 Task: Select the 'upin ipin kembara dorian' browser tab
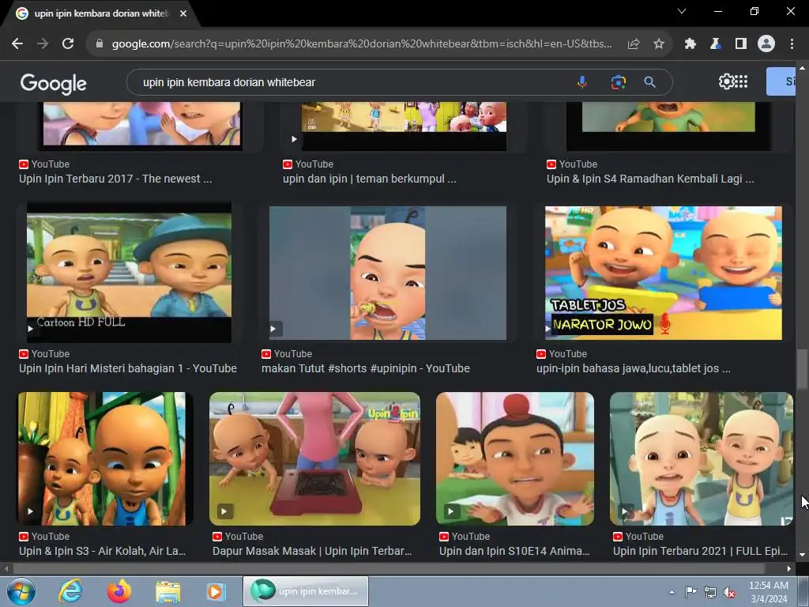[101, 13]
